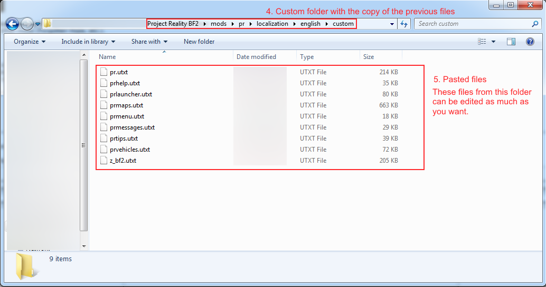Click file icon next to z_bf2.utxt

(x=103, y=161)
